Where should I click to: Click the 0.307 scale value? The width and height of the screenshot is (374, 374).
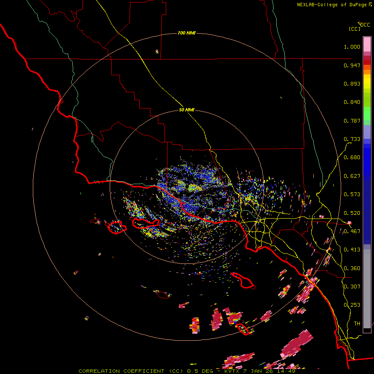352,286
